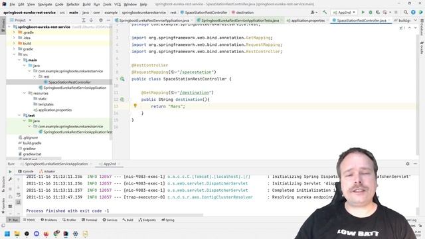Collapse the resources folder
Viewport: 425px width, 239px height.
(25, 93)
